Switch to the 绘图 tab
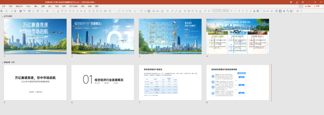The width and height of the screenshot is (324, 115). [43, 6]
